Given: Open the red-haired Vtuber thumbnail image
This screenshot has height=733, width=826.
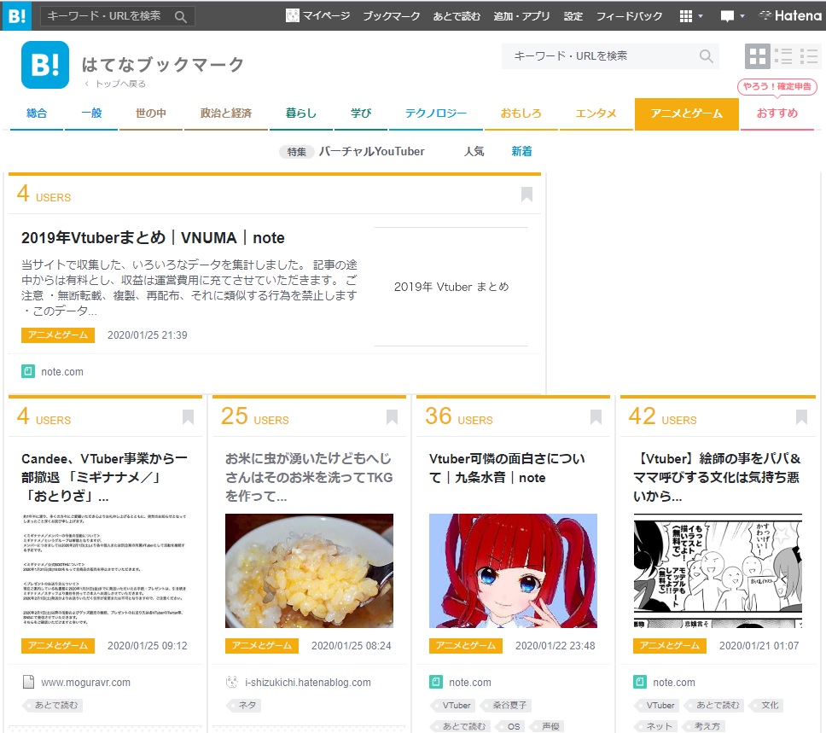Looking at the screenshot, I should [513, 571].
